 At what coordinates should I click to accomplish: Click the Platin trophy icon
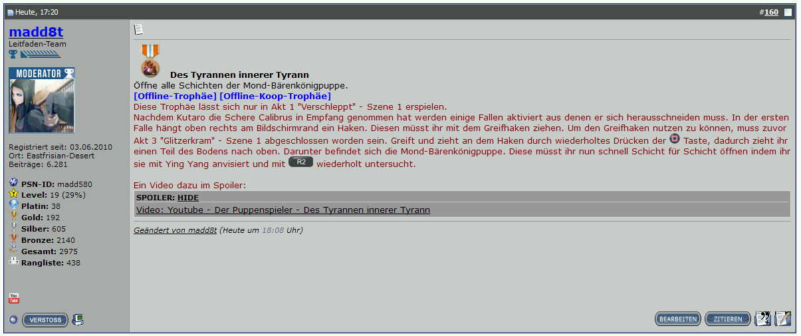pos(13,206)
